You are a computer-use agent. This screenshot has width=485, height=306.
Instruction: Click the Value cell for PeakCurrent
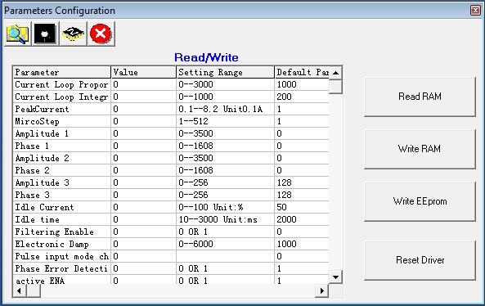tap(143, 109)
